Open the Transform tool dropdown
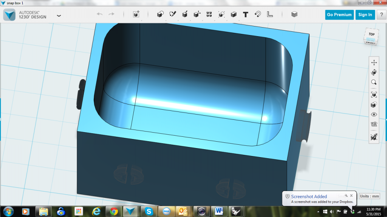Screen dimensions: 387x217 coord(136,14)
